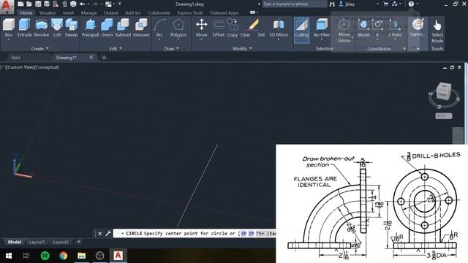Switch to the Layout2 tab
The height and width of the screenshot is (263, 468).
[x=61, y=242]
